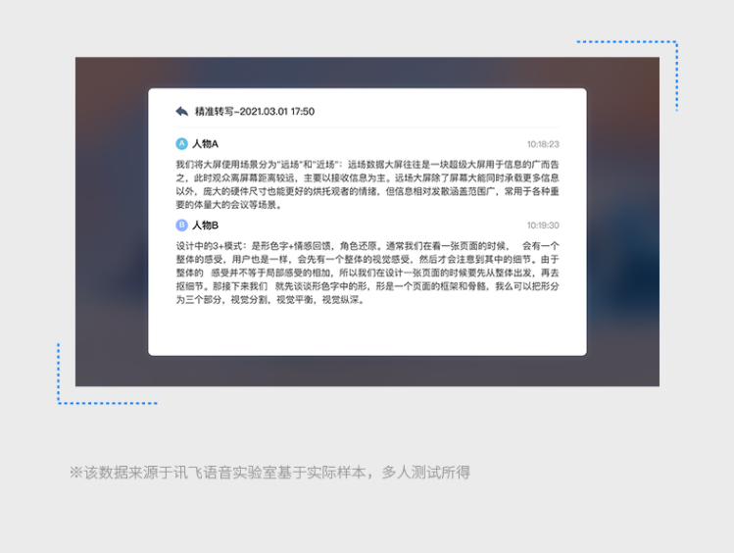734x553 pixels.
Task: Click the back arrow icon
Action: [181, 112]
